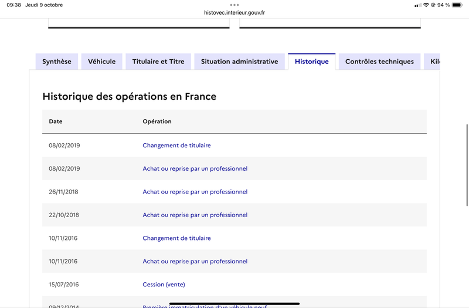Click Changement de titulaire dated 10/11/2016
Viewport: 469px width, 308px height.
(x=176, y=238)
